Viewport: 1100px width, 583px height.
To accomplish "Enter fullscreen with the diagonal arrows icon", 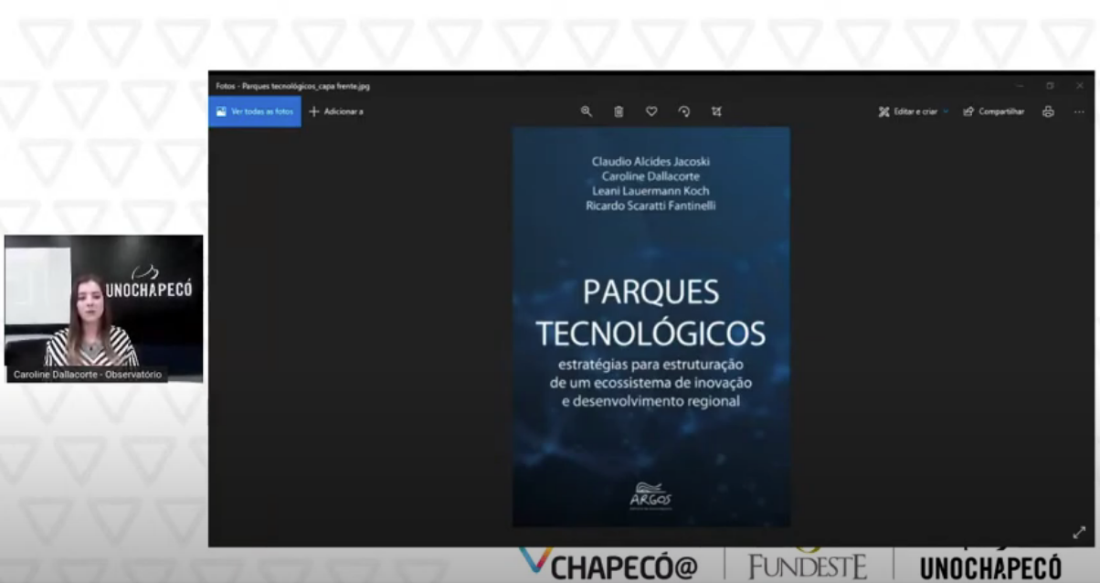I will point(1079,532).
